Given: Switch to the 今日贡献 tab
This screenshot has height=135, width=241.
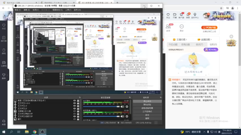Looking at the screenshot, I should 173,44.
